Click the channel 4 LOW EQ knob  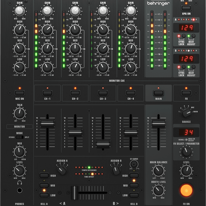131,68
